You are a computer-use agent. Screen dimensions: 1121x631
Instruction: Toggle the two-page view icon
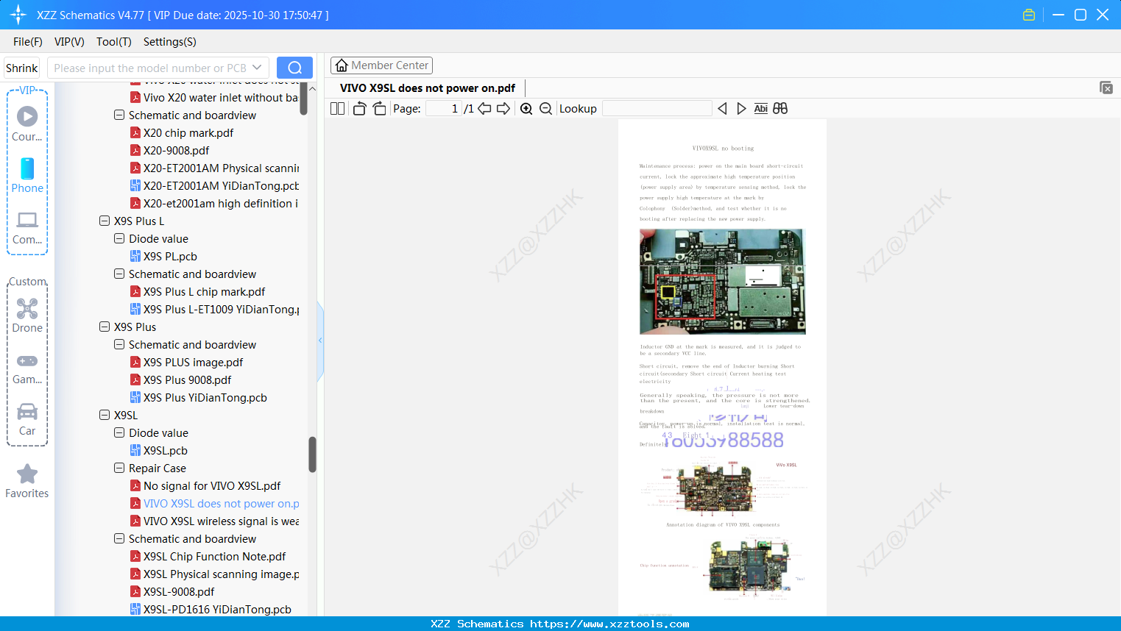(x=338, y=108)
